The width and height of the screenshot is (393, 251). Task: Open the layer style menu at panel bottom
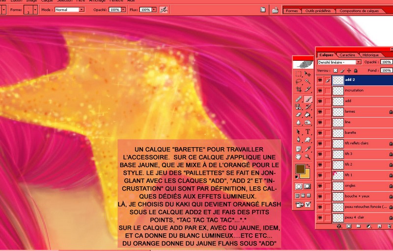[x=339, y=226]
